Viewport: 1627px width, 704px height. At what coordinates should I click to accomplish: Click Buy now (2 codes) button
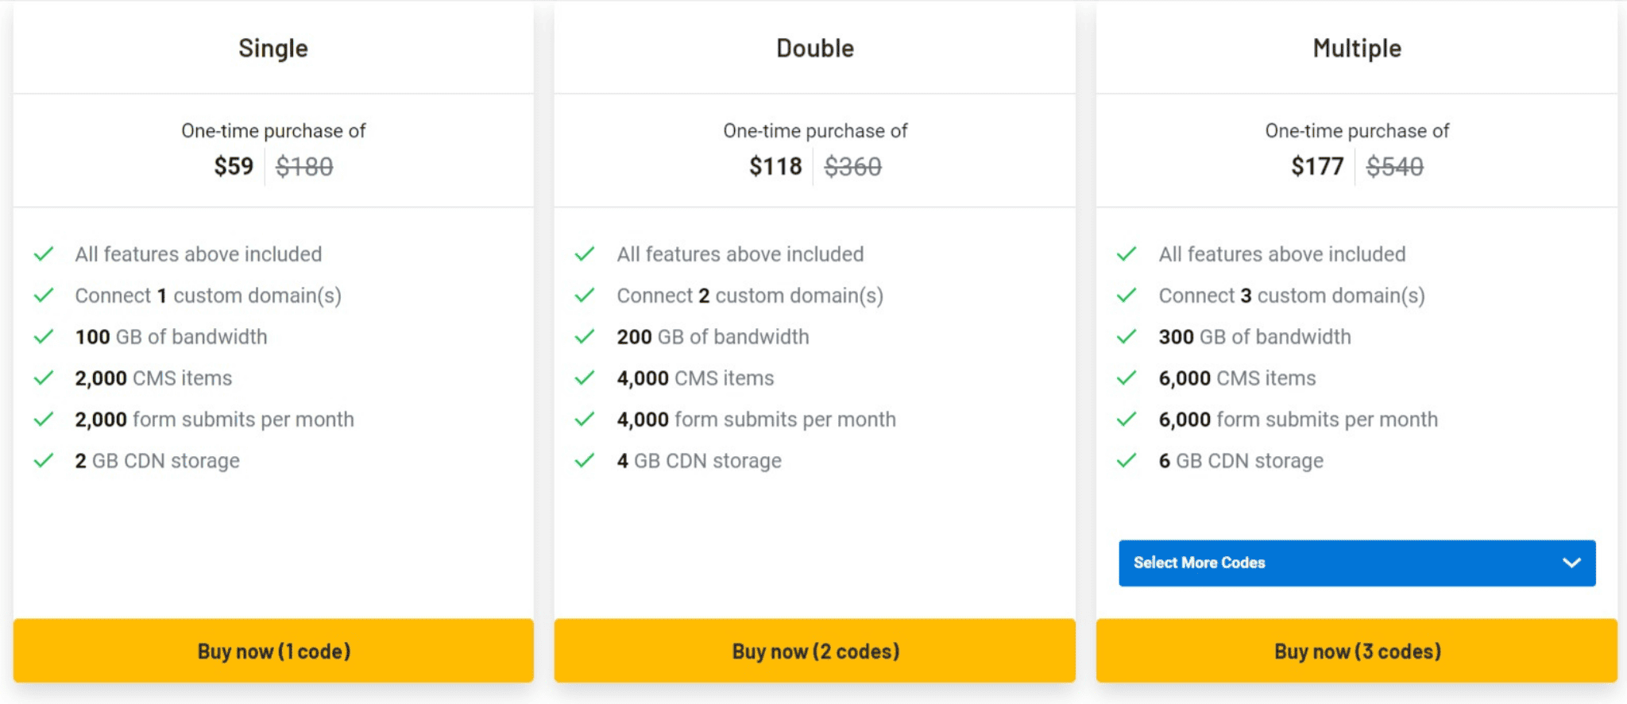(815, 651)
